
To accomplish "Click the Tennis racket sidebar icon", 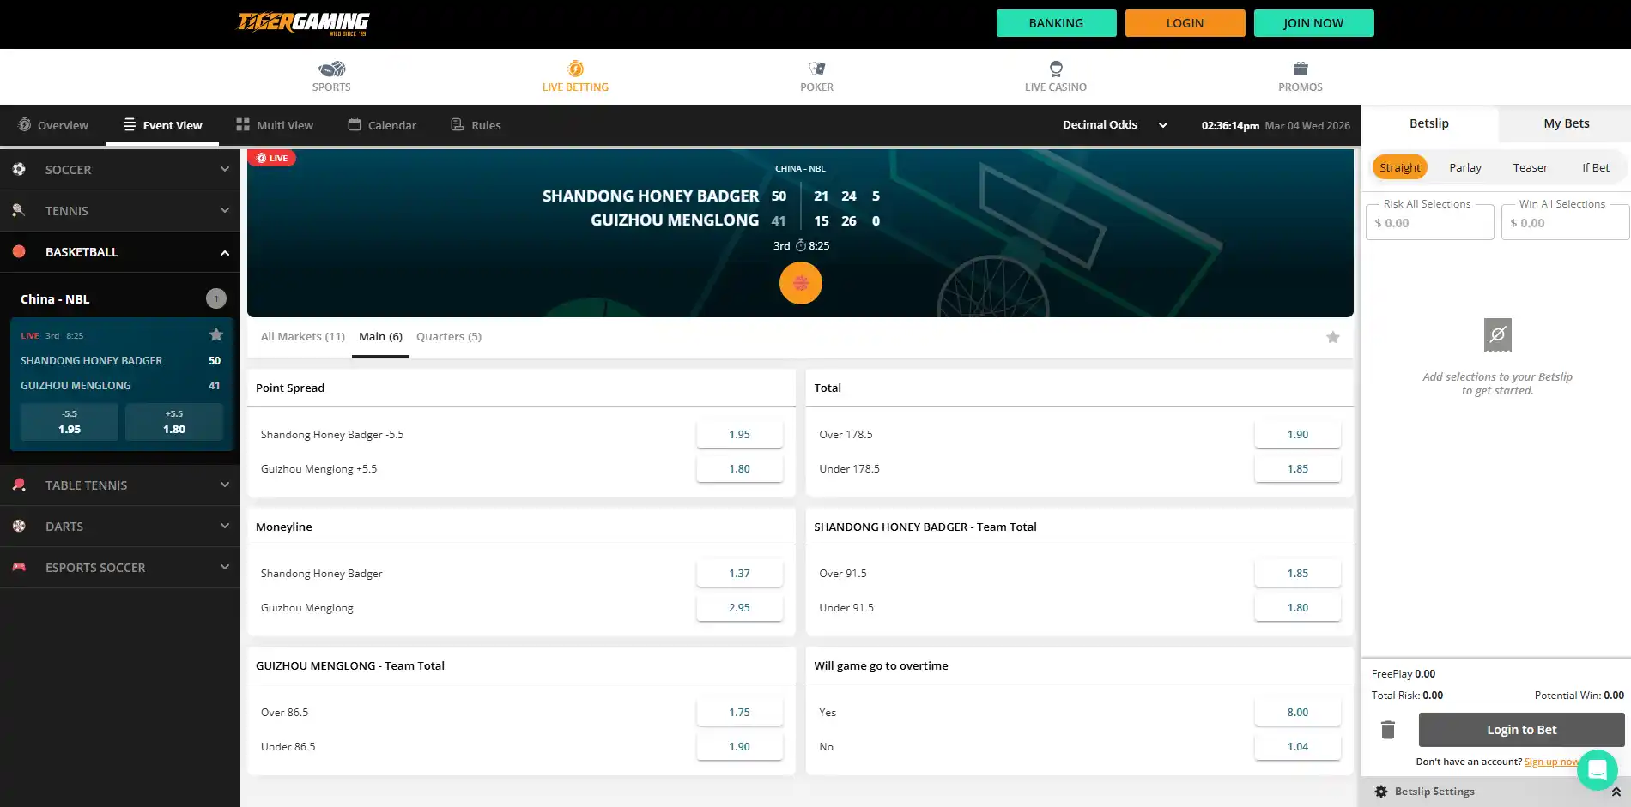I will point(19,210).
